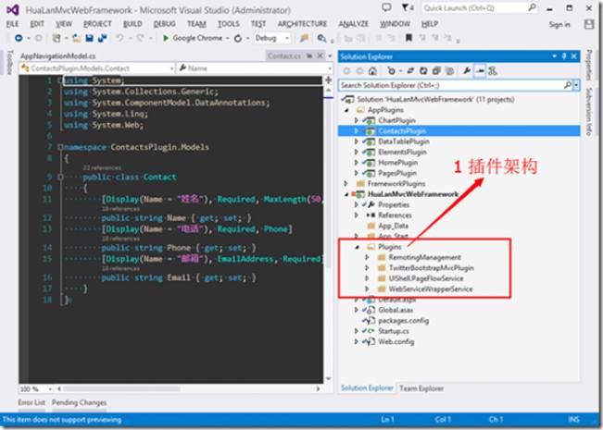Collapse the using directives outline box
The height and width of the screenshot is (430, 603).
[60, 80]
